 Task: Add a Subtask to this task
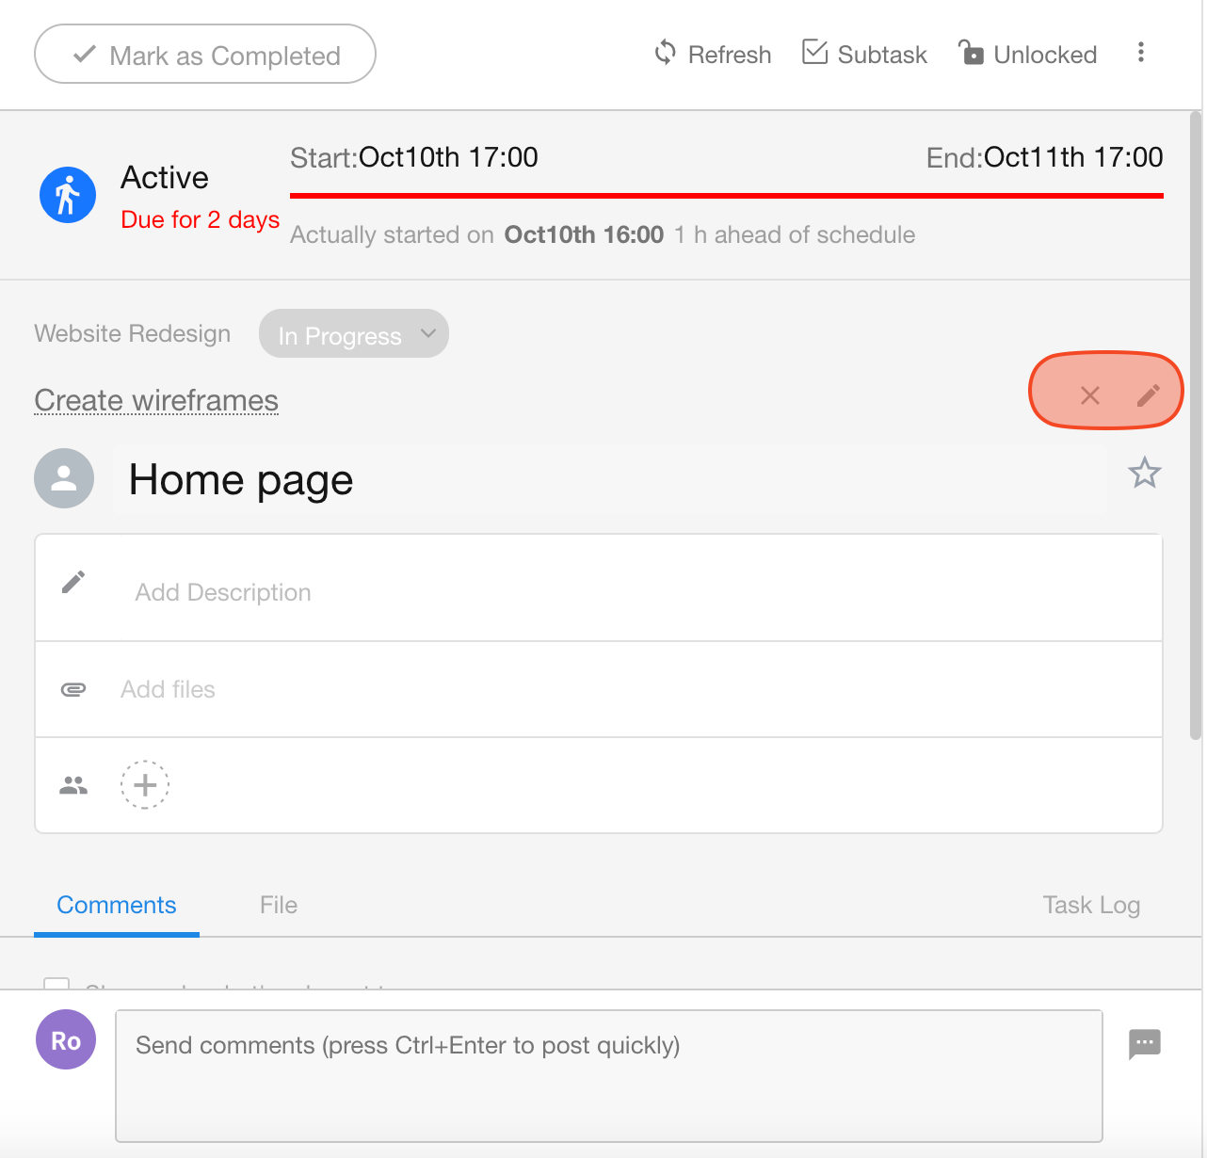point(864,54)
